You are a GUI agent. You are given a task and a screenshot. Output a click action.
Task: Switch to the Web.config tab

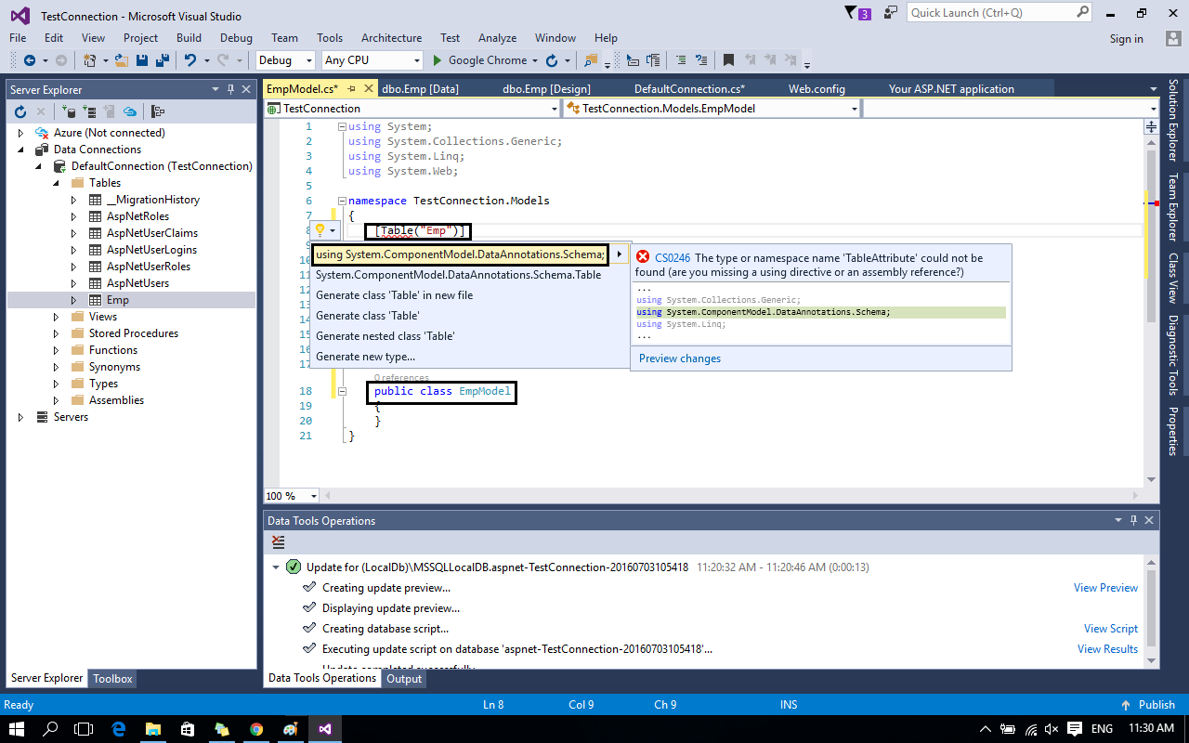[x=817, y=89]
